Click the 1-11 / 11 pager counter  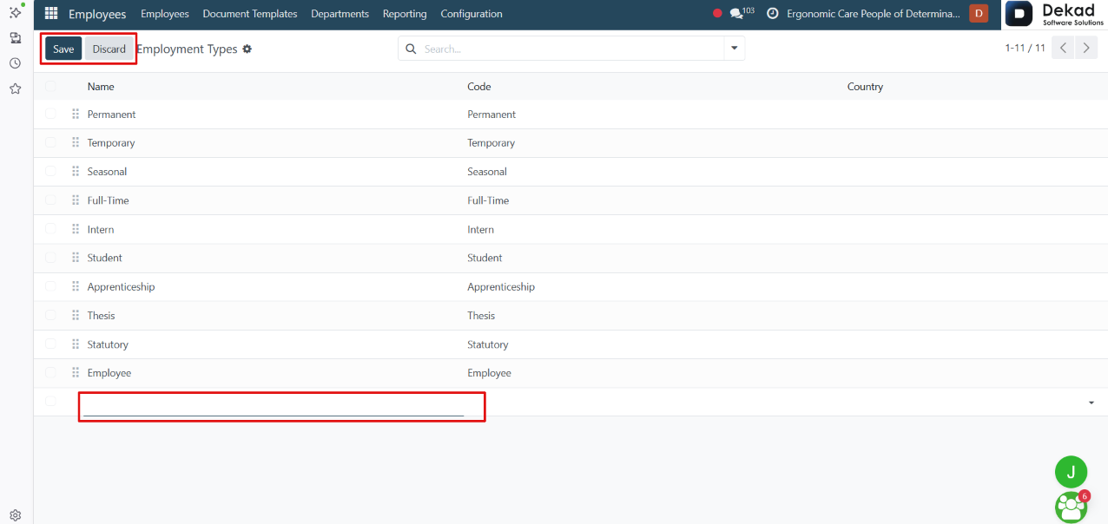[1026, 49]
